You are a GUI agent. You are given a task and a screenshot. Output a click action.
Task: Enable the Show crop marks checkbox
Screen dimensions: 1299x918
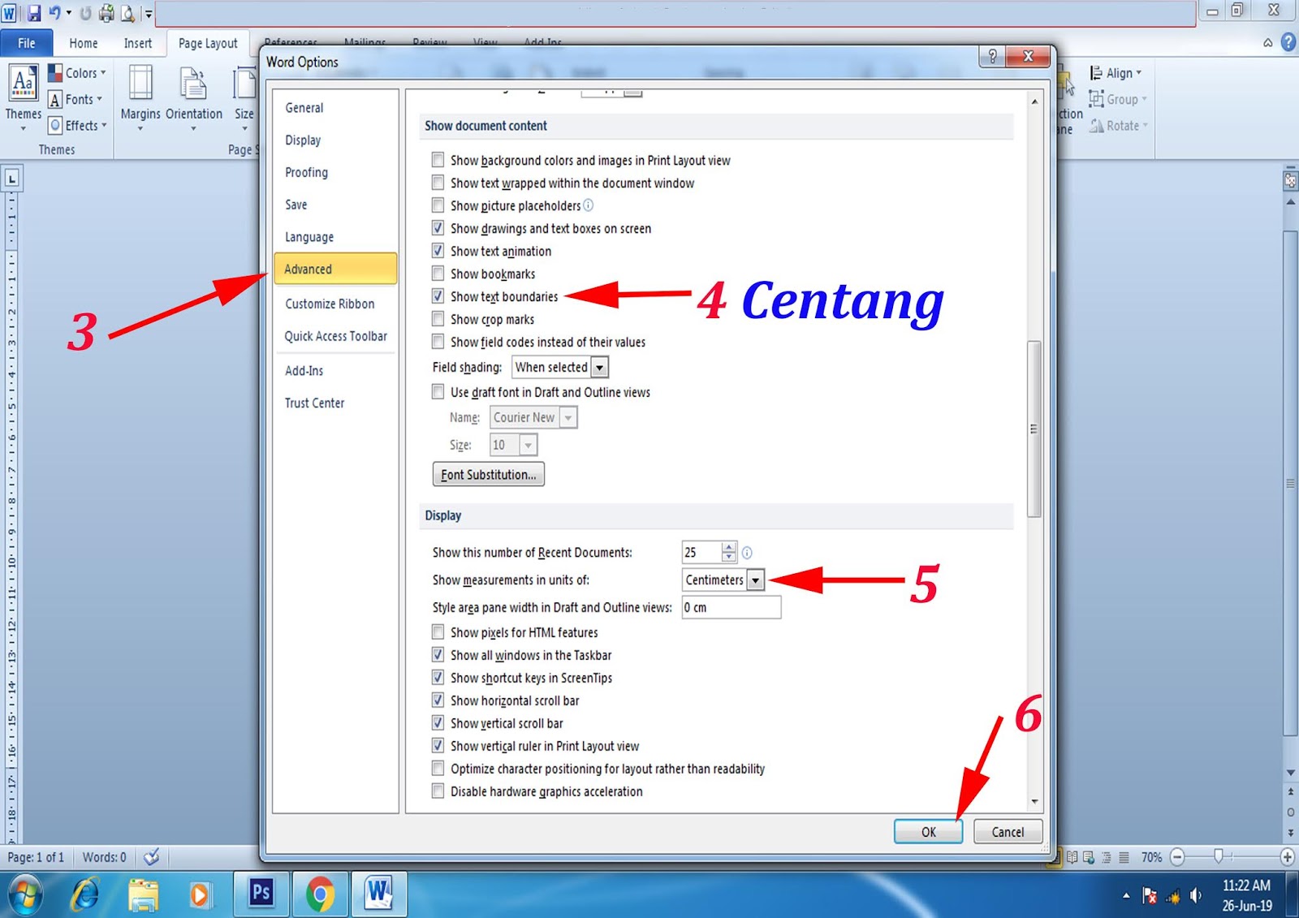[438, 319]
